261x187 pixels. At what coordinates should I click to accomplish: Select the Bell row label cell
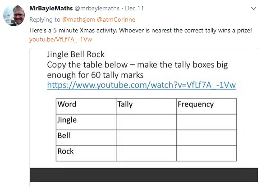[86, 137]
